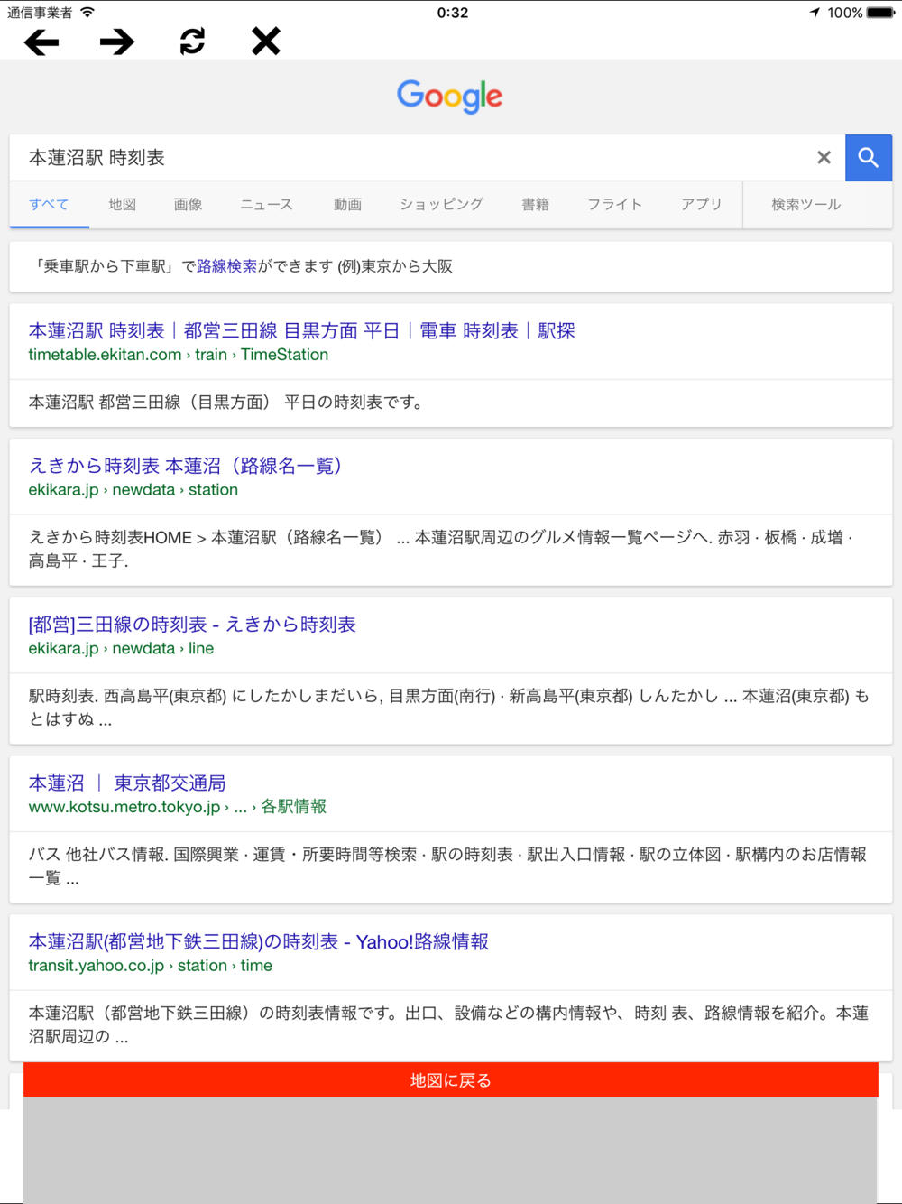Go forward with the right arrow icon

pyautogui.click(x=117, y=42)
